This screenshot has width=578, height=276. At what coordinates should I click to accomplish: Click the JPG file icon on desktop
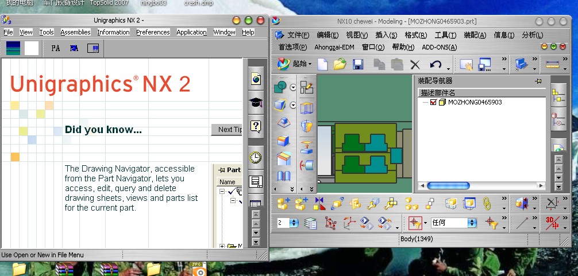click(x=198, y=269)
